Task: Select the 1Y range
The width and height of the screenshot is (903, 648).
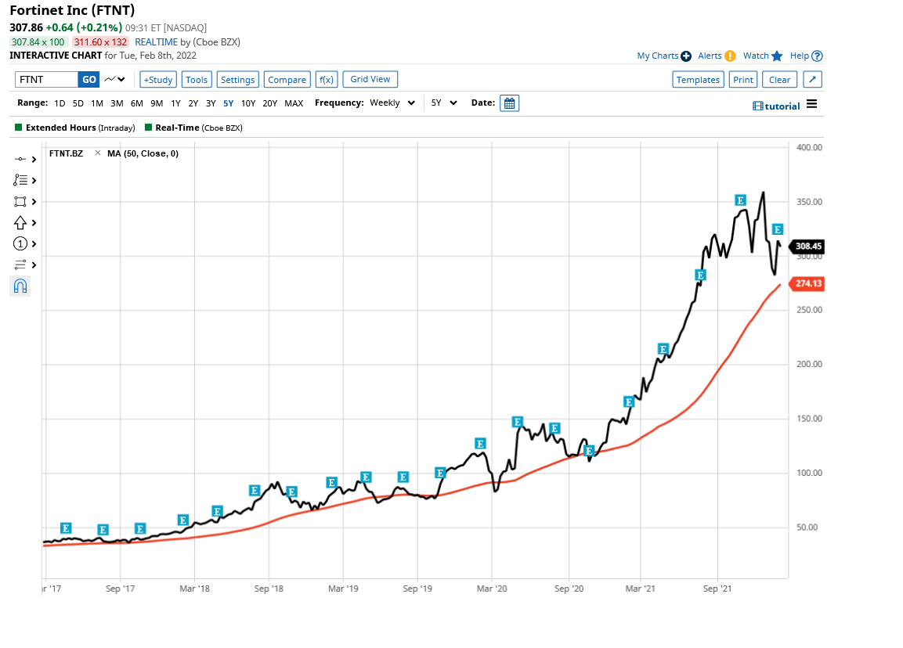Action: coord(176,103)
